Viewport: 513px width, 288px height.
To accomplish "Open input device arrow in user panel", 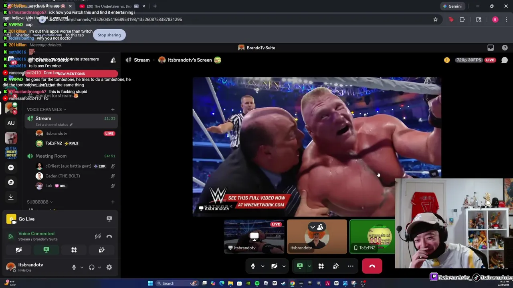I will pyautogui.click(x=82, y=267).
